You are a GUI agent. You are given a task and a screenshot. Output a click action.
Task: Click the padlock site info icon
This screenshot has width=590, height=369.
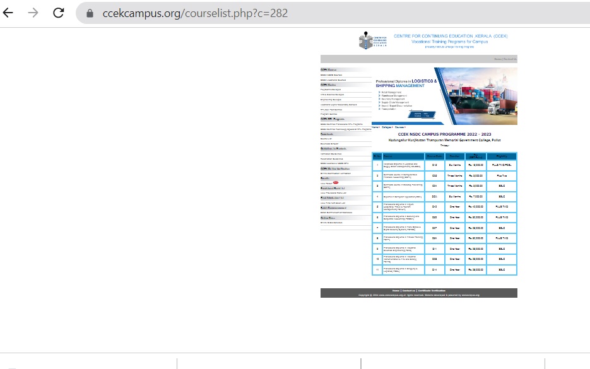[x=89, y=13]
